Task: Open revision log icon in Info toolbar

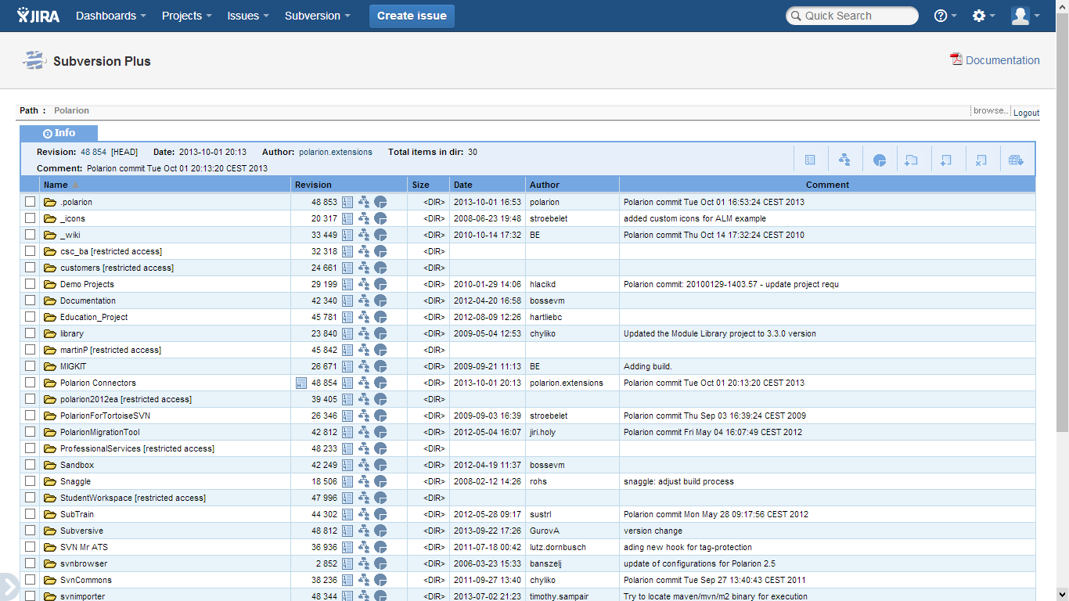Action: pos(810,160)
